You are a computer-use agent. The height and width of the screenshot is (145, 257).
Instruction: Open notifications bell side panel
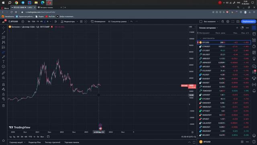coord(254,91)
